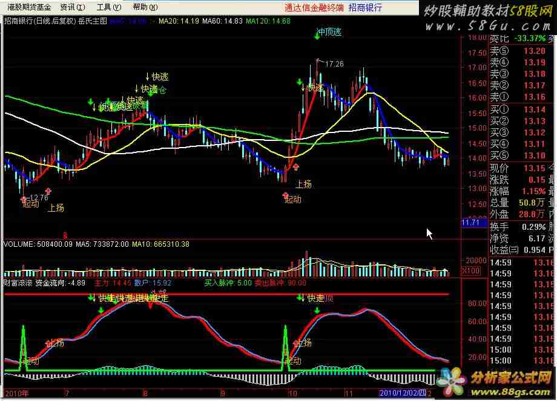This screenshot has height=401, width=557.
Task: Open the 港股期货基金 menu
Action: click(x=30, y=7)
